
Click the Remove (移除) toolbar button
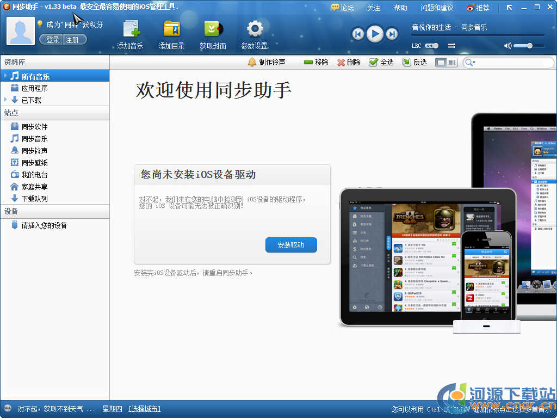click(x=316, y=62)
